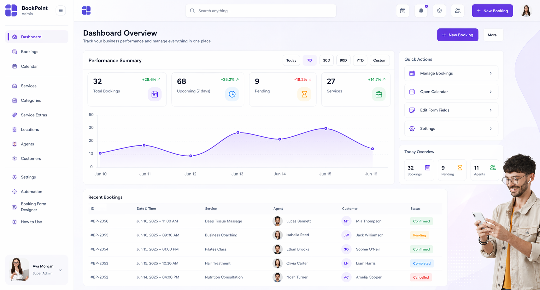540x290 pixels.
Task: Click the clock icon on Upcoming card
Action: (x=232, y=94)
